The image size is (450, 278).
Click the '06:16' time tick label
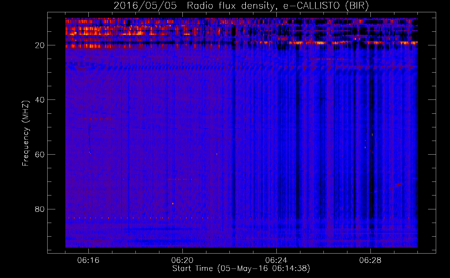pyautogui.click(x=88, y=260)
